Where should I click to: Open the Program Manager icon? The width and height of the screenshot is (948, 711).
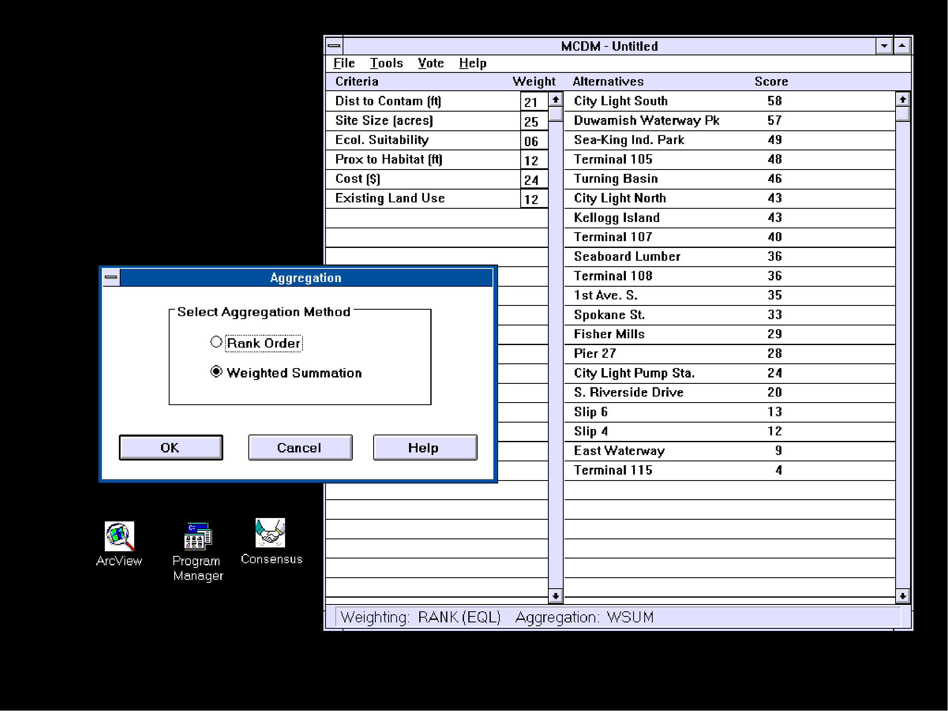pos(198,536)
